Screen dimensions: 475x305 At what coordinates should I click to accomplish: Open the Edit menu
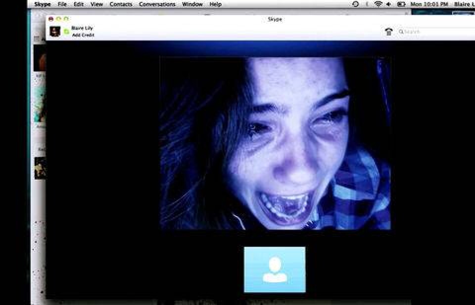click(79, 4)
